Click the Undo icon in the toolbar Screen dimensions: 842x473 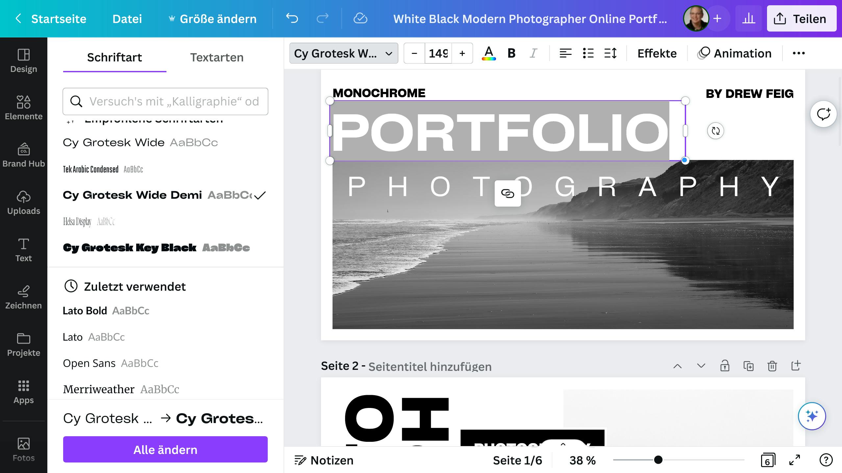coord(292,19)
